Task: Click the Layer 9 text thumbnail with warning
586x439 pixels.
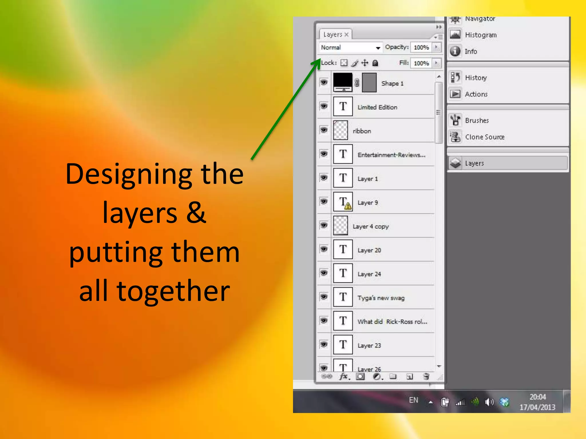Action: point(343,201)
